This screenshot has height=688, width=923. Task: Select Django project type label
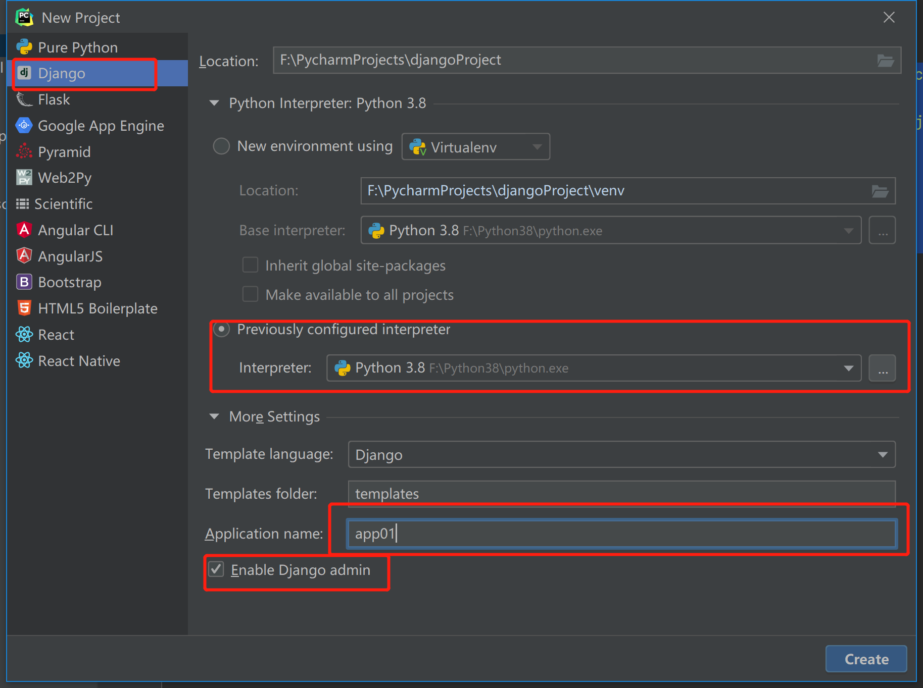click(62, 73)
